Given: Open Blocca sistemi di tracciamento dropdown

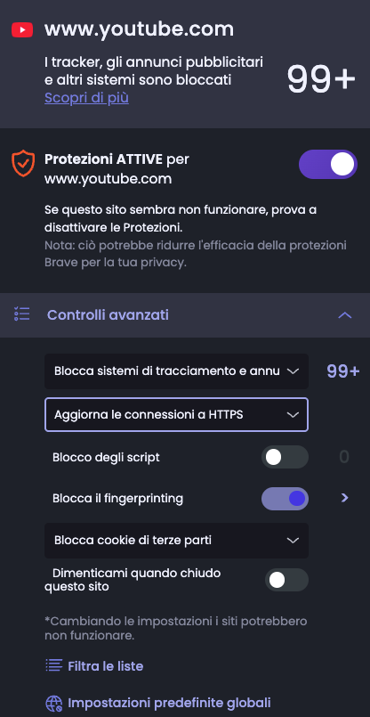Looking at the screenshot, I should (x=176, y=371).
